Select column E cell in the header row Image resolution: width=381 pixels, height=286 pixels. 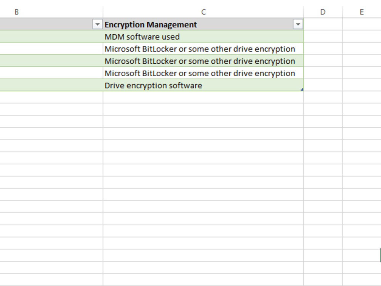362,24
